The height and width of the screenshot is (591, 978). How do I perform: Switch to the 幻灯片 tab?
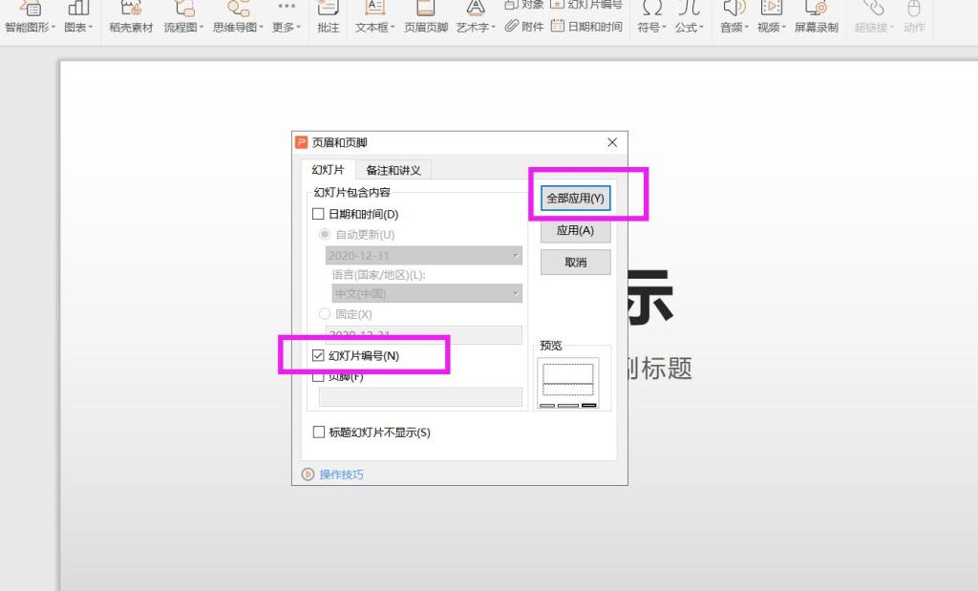click(329, 170)
